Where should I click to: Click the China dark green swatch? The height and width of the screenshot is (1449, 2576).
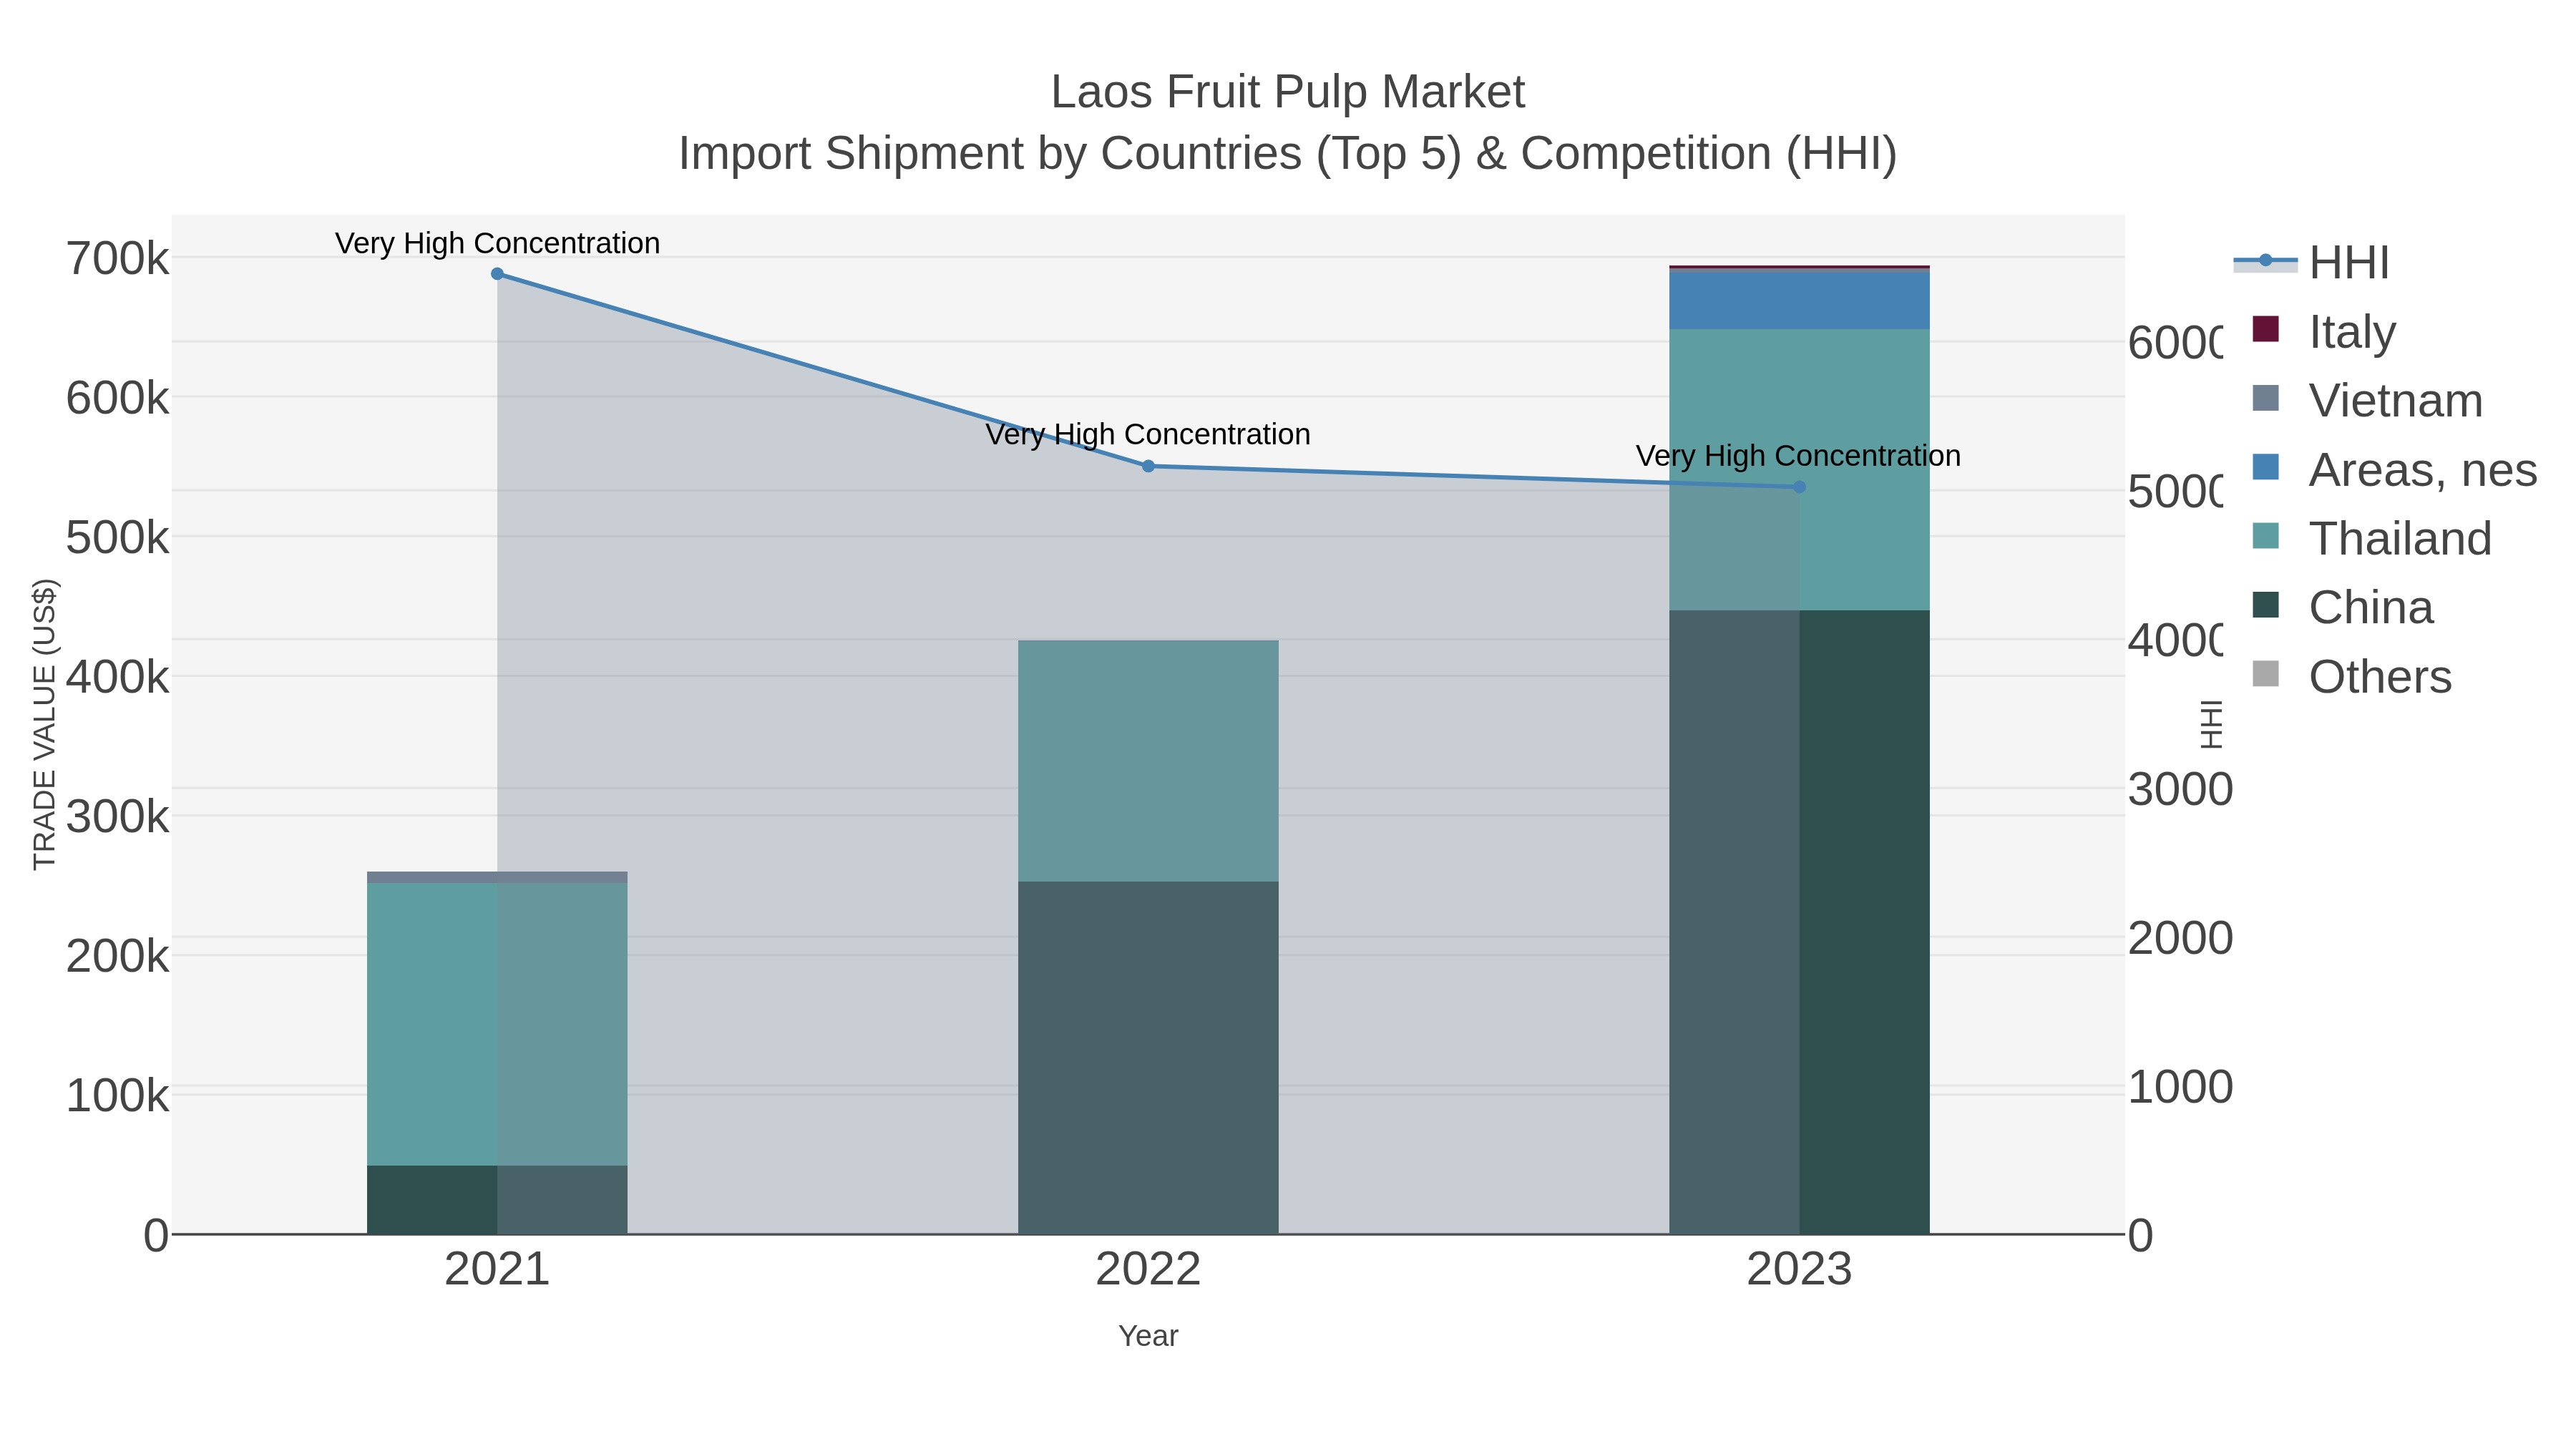tap(2266, 605)
